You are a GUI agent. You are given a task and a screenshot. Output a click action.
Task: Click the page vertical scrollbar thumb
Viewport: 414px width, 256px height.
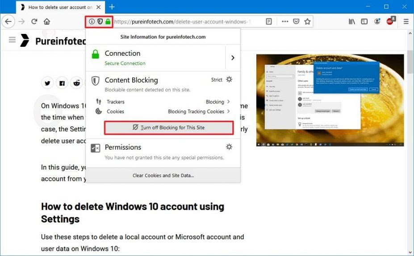(x=410, y=62)
